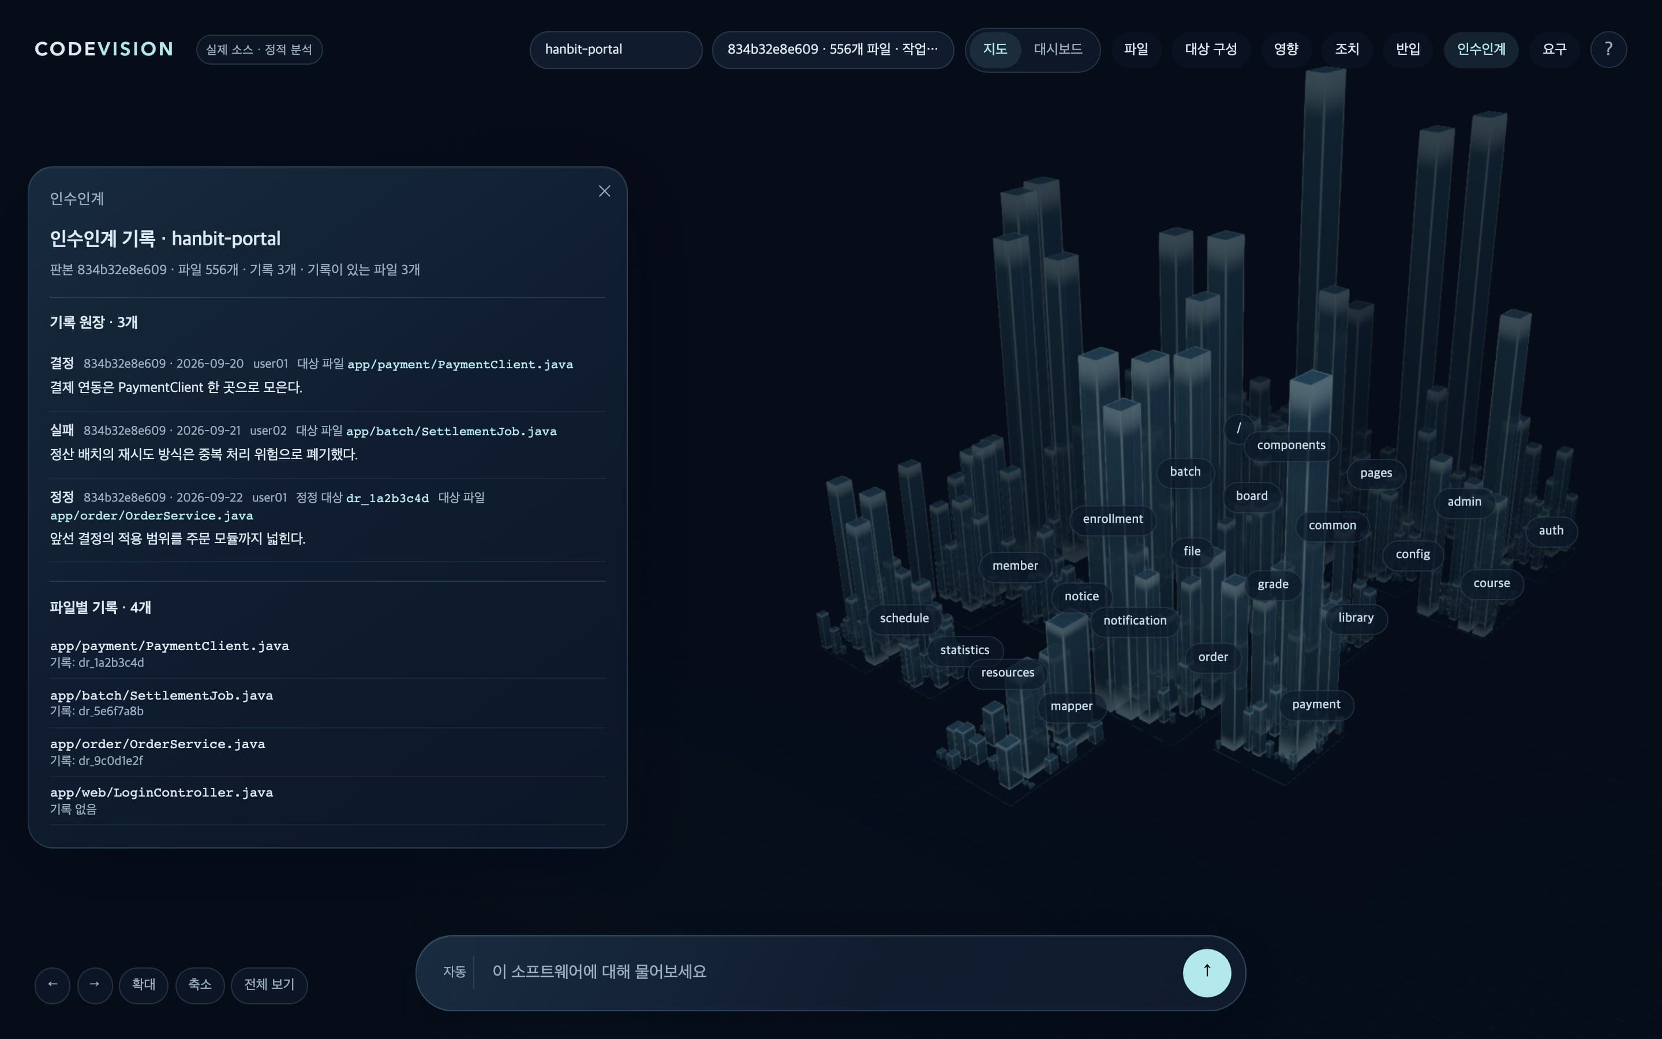
Task: Click the 실제 소스 · 정적 분석 badge
Action: [x=259, y=50]
